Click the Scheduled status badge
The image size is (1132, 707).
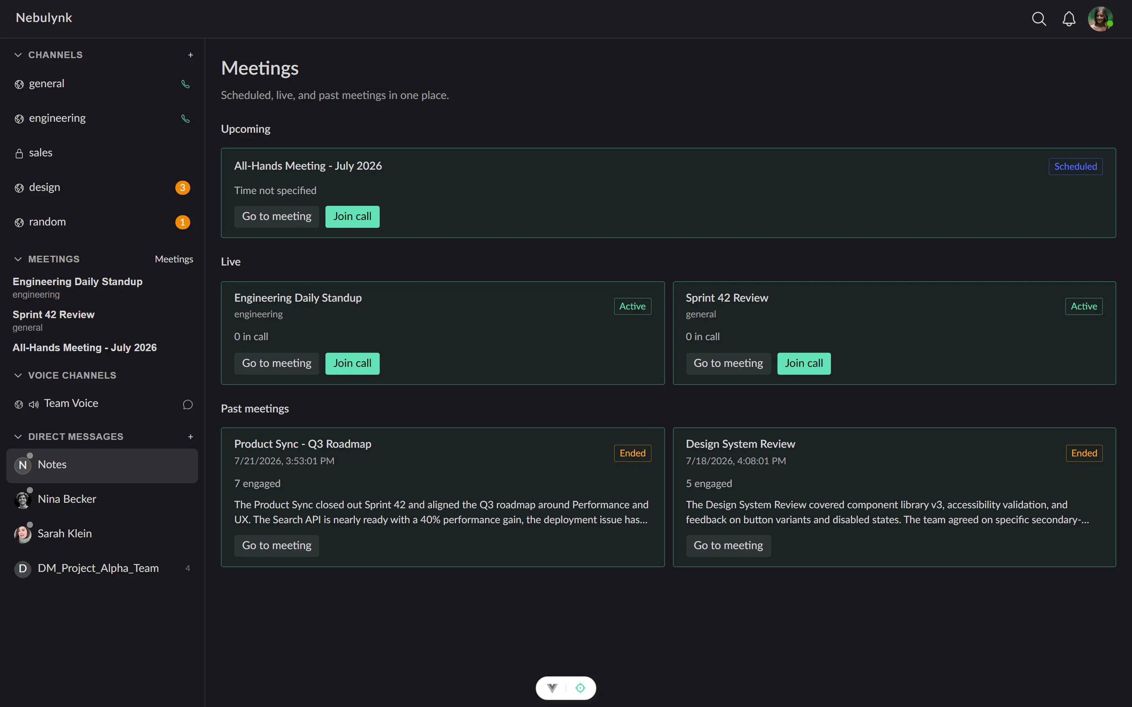click(x=1075, y=167)
